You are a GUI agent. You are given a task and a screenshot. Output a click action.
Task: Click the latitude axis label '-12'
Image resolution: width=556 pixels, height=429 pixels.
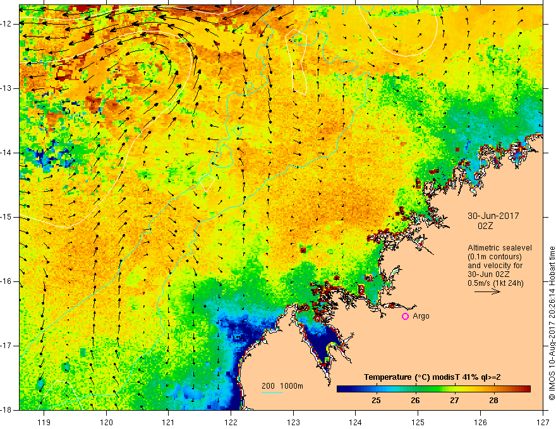point(6,24)
